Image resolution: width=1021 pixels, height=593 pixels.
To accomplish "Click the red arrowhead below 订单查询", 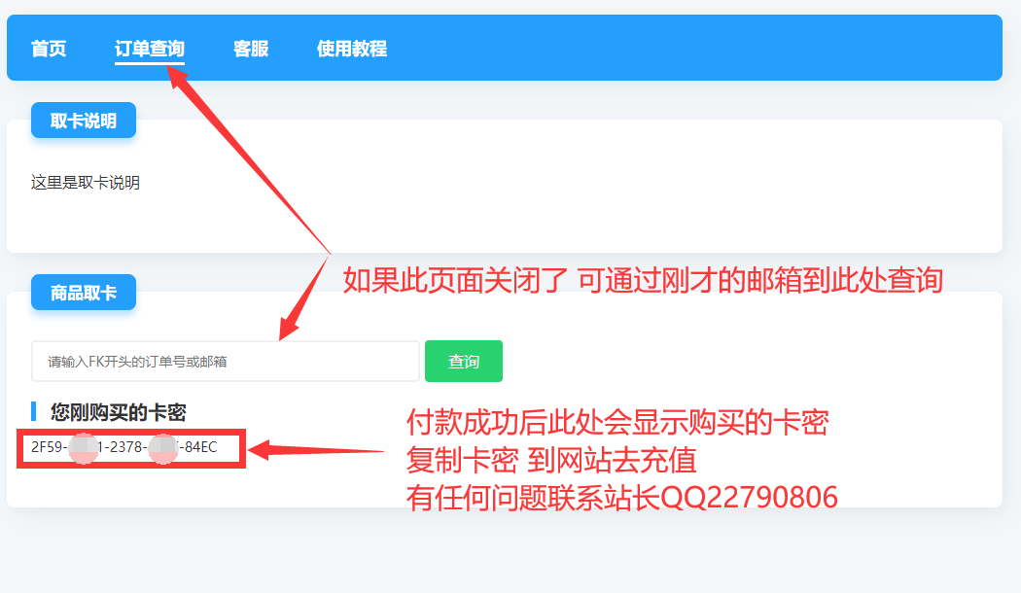I will (x=177, y=78).
